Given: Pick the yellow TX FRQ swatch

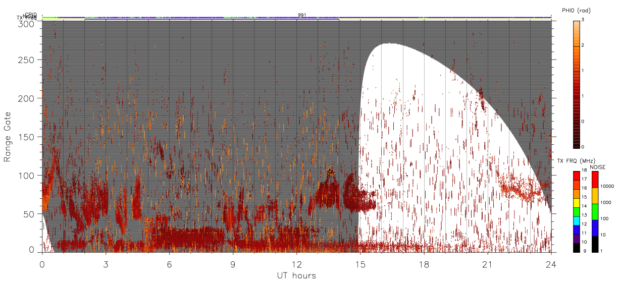Looking at the screenshot, I should pyautogui.click(x=577, y=203).
